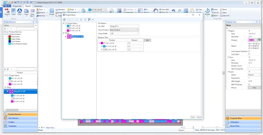
Task: Click the Cancel button in dialog
Action: 199,117
